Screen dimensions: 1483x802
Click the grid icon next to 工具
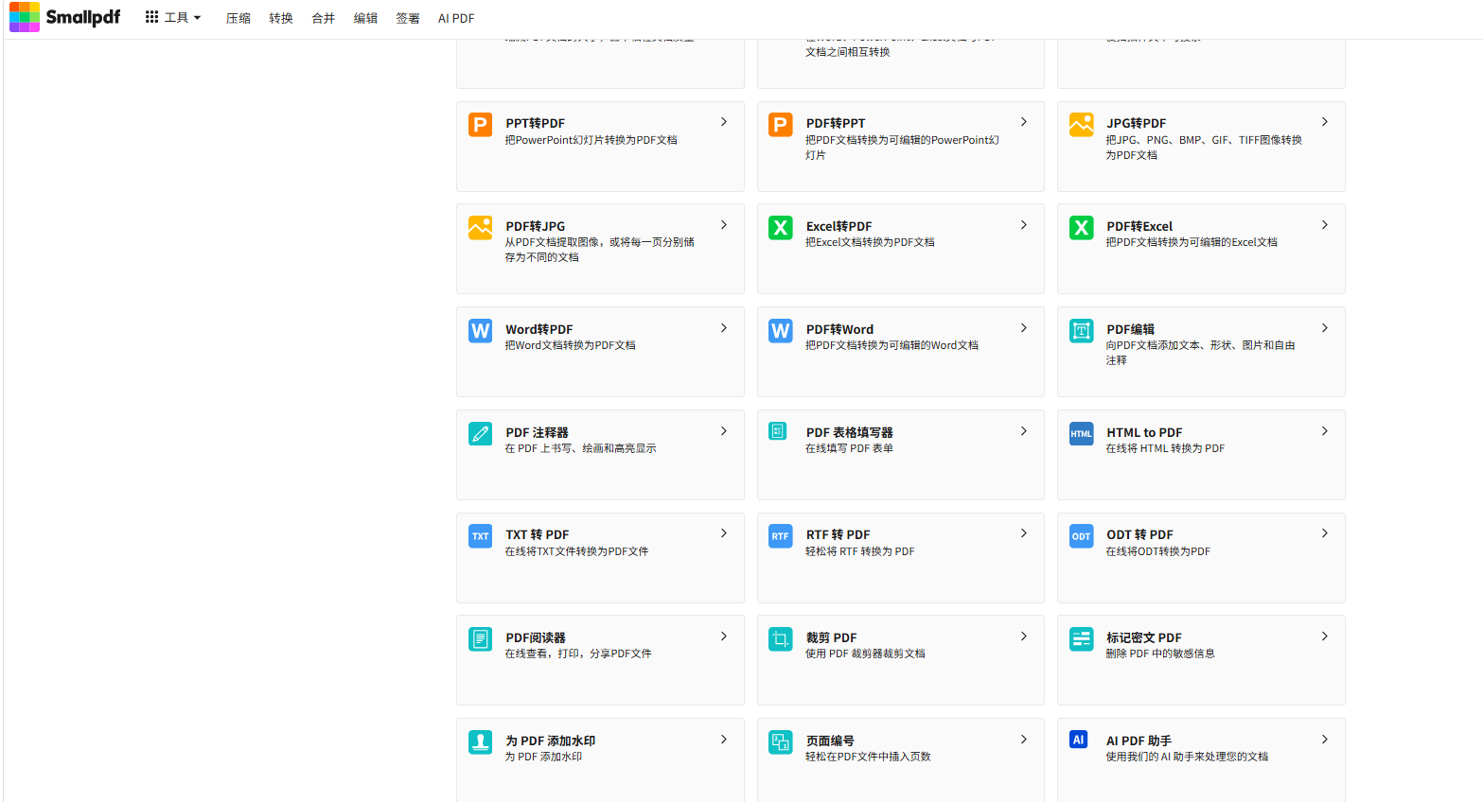click(151, 17)
